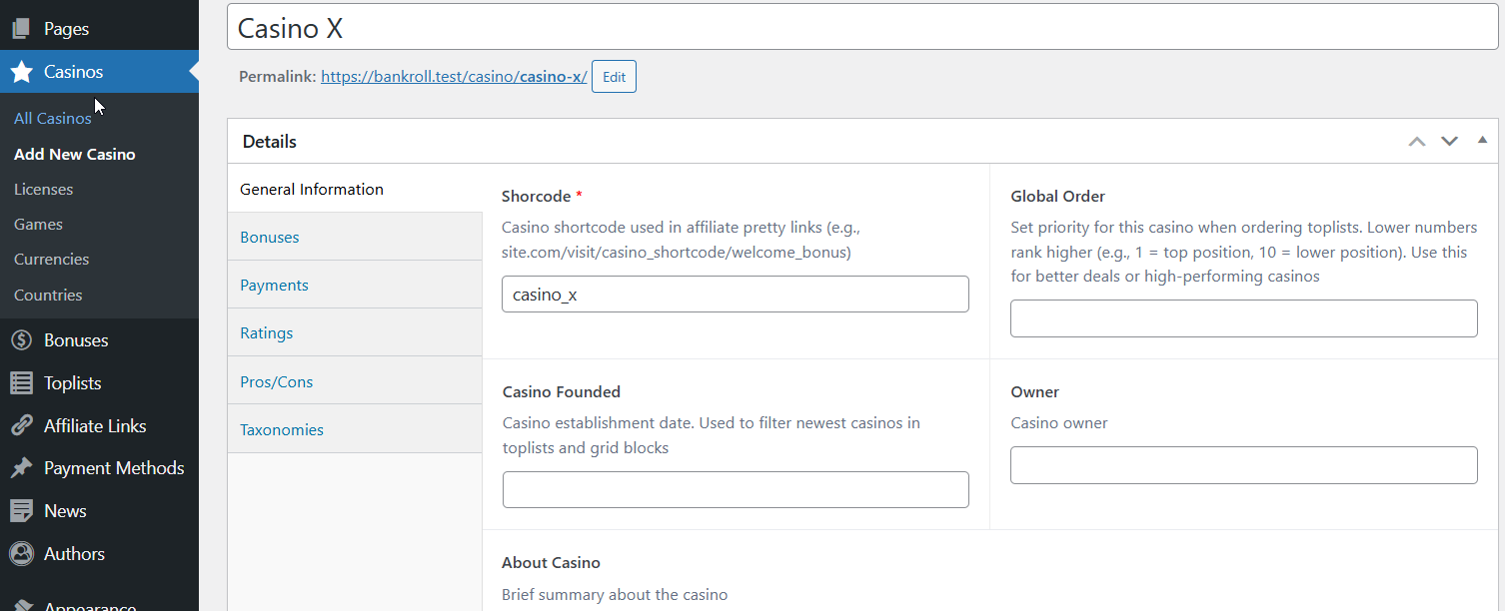Open Authors via the person icon
Viewport: 1505px width, 611px height.
point(20,553)
